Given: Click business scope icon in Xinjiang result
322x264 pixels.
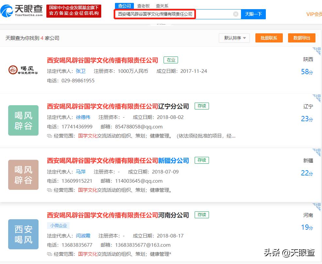Looking at the screenshot, I should [49, 190].
